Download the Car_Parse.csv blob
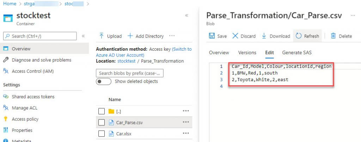Image resolution: width=361 pixels, height=142 pixels. pos(264,36)
